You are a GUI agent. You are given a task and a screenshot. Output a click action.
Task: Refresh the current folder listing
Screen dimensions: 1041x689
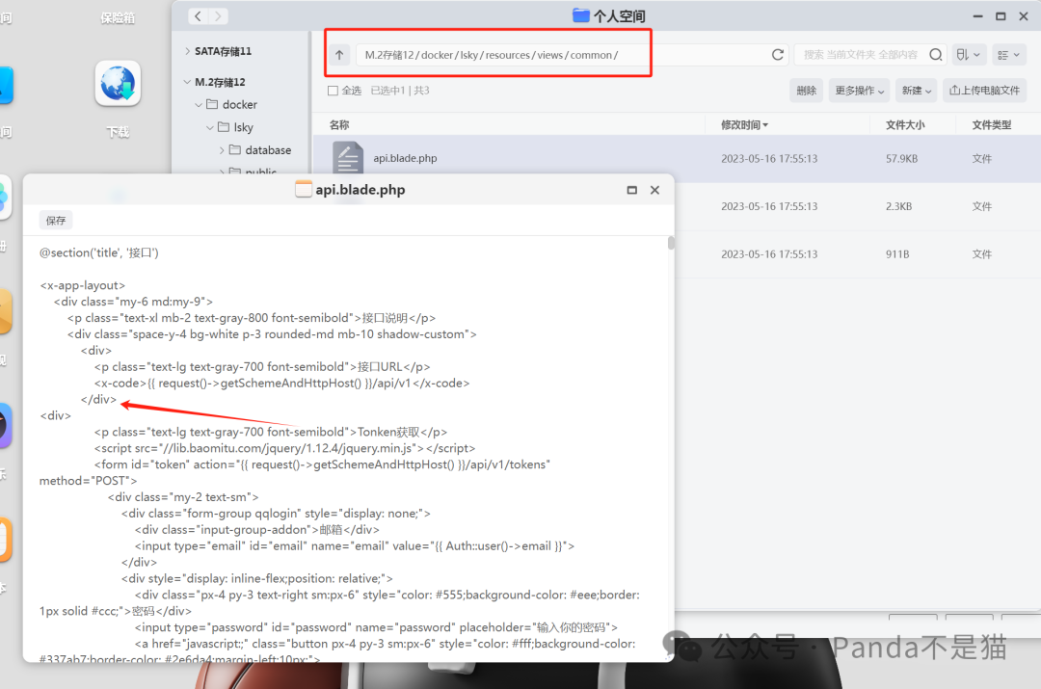coord(778,54)
